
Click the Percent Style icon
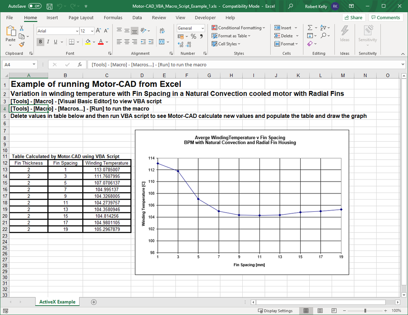tap(194, 36)
